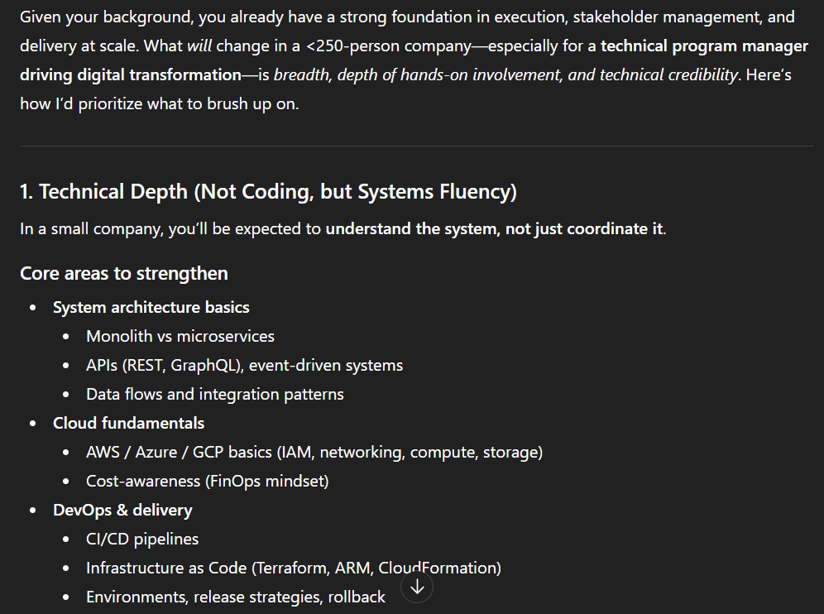Click the italic "technical credibility" phrase

(668, 74)
